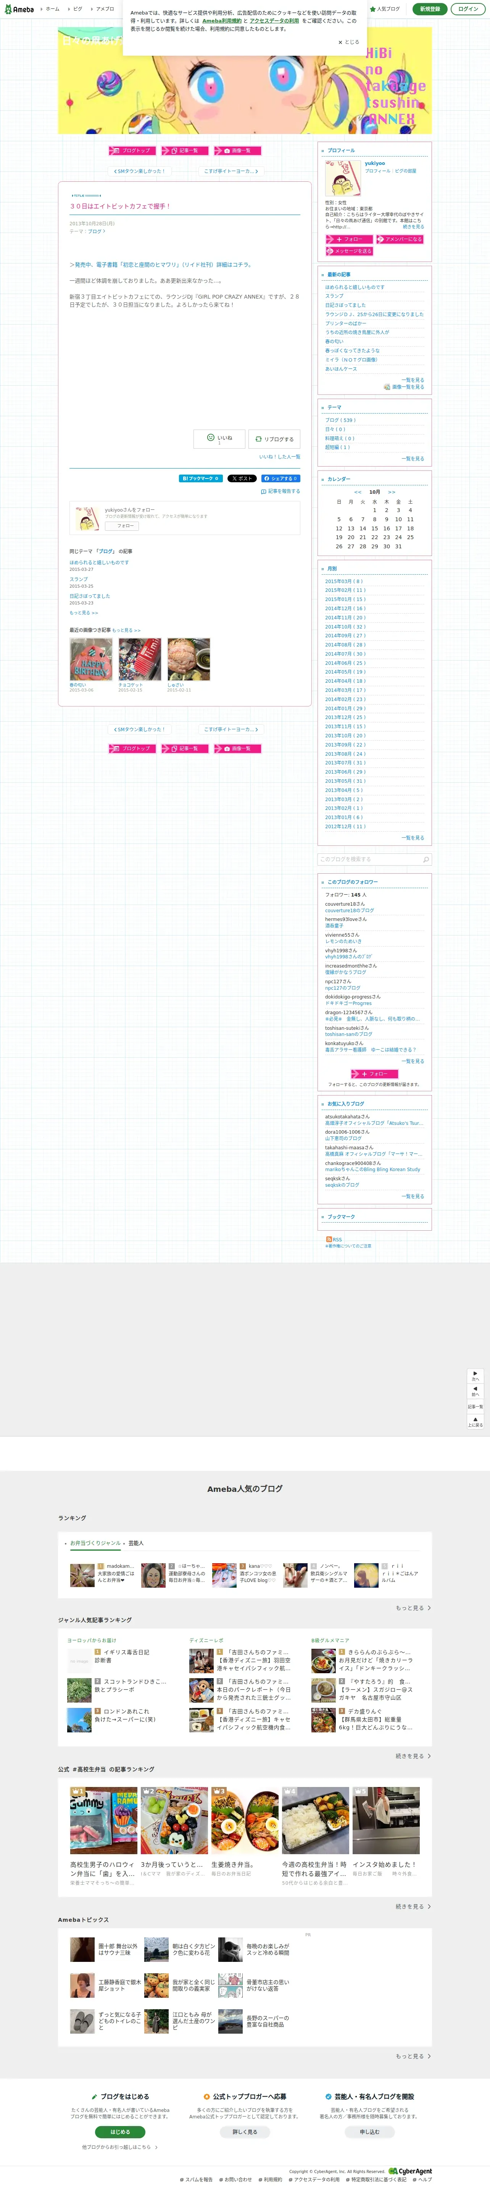Viewport: 490px width, 2186px height.
Task: Click calendar date 15
Action: [375, 529]
